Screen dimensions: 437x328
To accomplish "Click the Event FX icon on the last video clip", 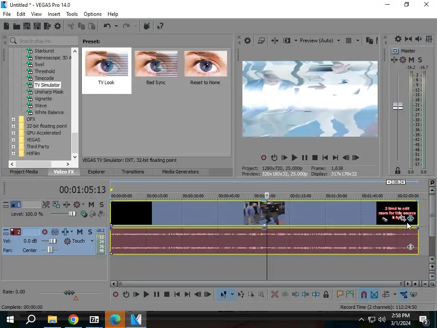I will (411, 218).
